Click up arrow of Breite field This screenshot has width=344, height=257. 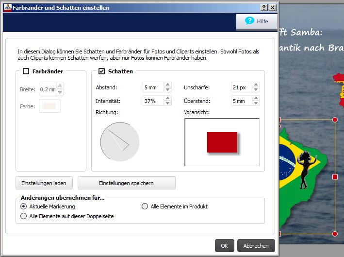pos(60,86)
